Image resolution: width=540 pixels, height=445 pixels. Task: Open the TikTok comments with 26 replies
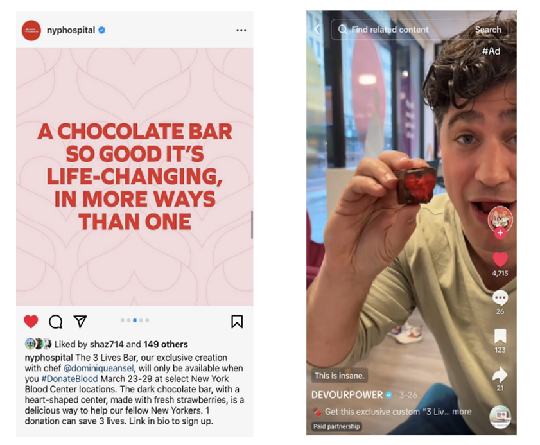pos(500,298)
